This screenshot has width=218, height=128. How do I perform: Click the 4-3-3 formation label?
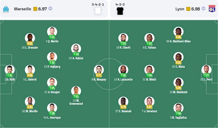pos(120,4)
